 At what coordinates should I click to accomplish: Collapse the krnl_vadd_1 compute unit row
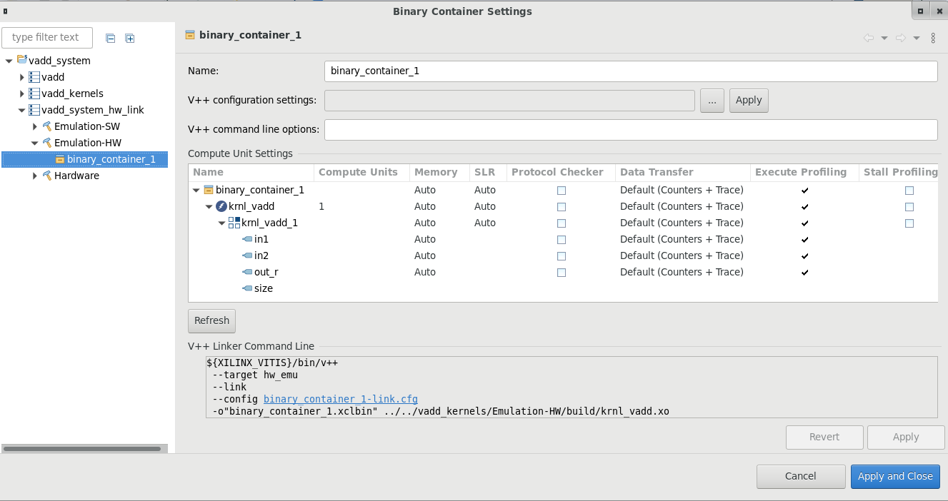222,223
